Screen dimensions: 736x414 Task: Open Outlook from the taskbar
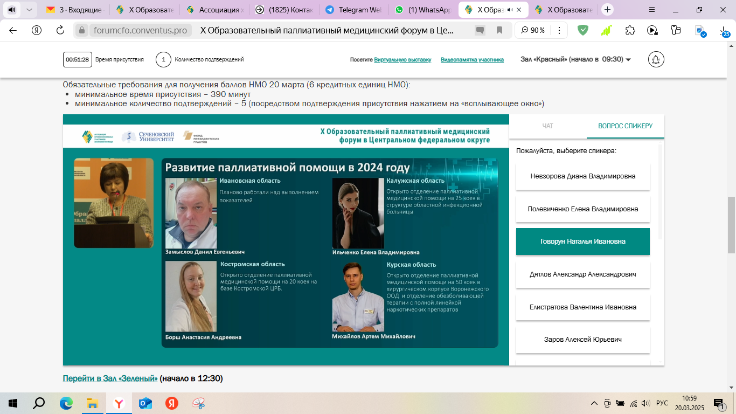[145, 403]
